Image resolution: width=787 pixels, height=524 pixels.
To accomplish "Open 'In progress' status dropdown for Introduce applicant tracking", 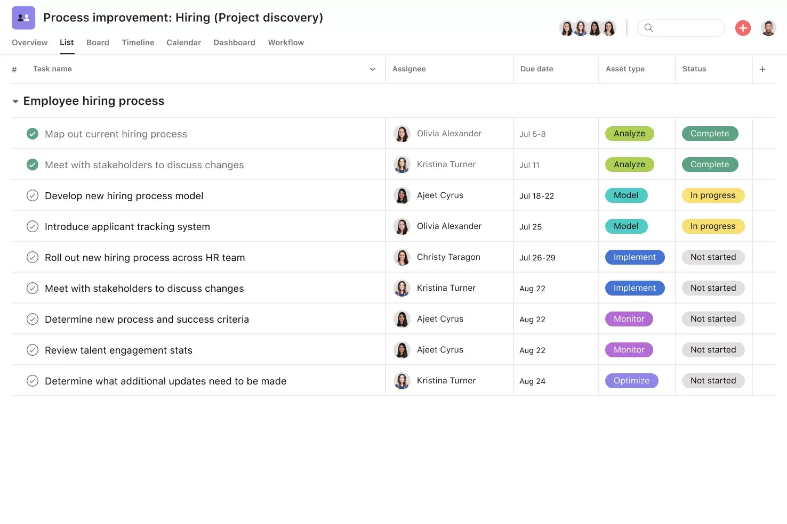I will 713,226.
